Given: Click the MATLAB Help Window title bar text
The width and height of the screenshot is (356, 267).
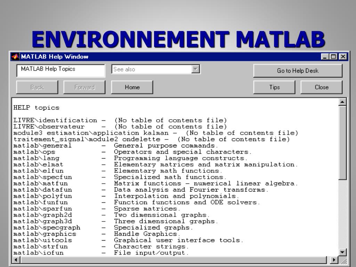Looking at the screenshot, I should point(55,57).
